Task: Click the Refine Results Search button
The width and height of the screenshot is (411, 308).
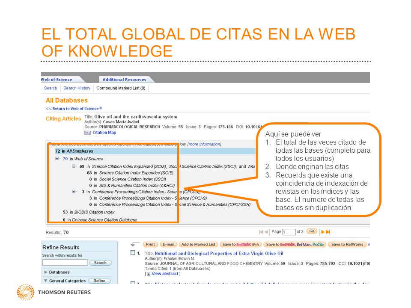Action: [x=100, y=263]
